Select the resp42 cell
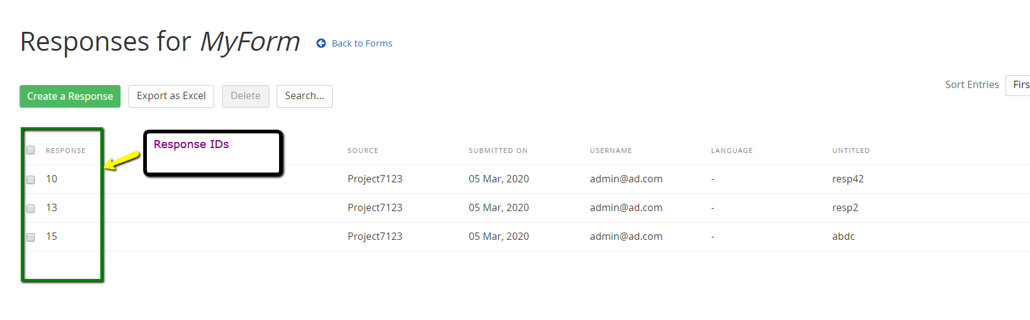Image resolution: width=1030 pixels, height=320 pixels. point(848,179)
